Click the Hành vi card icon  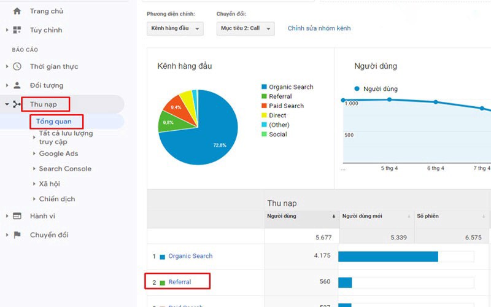[17, 216]
